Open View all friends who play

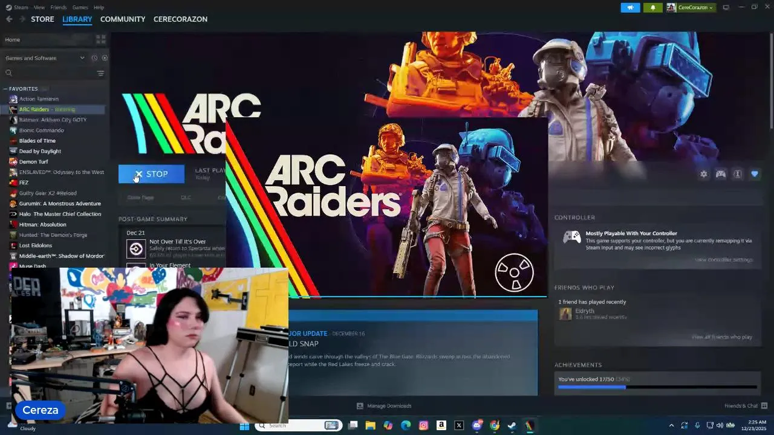click(721, 337)
